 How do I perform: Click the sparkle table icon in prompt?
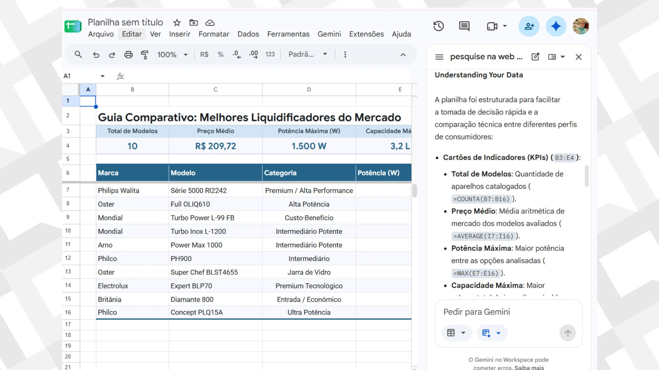tap(486, 333)
